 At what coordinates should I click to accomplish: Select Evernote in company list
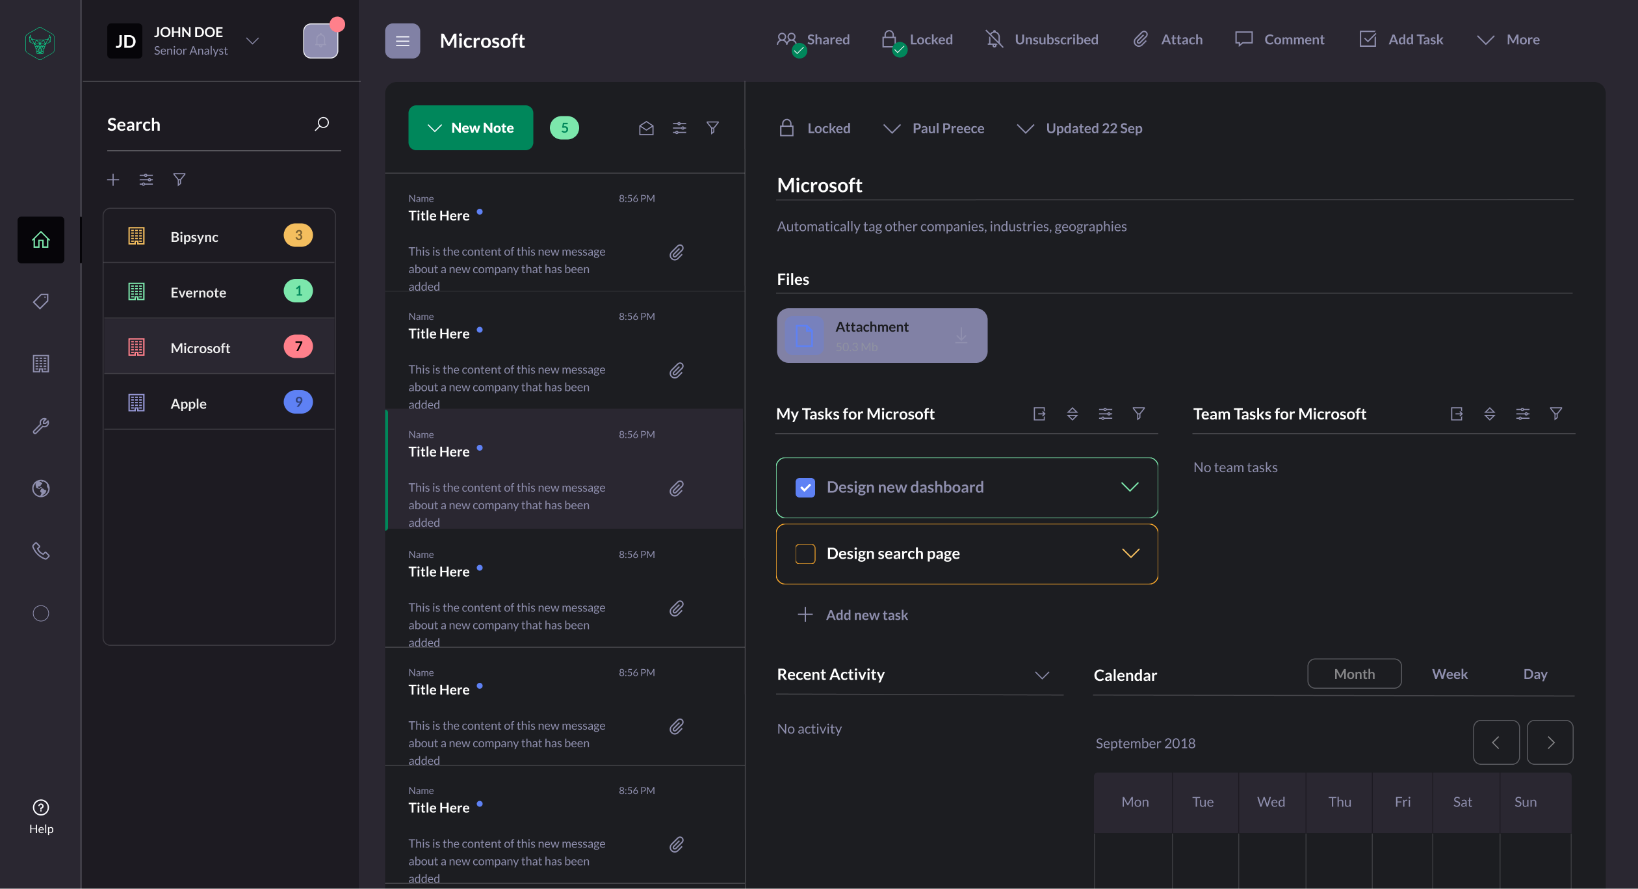[220, 291]
